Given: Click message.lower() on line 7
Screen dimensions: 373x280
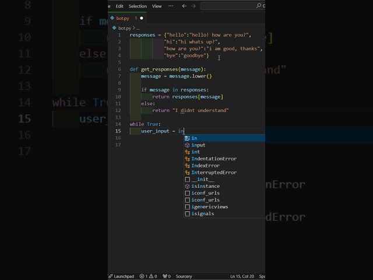Looking at the screenshot, I should point(191,76).
